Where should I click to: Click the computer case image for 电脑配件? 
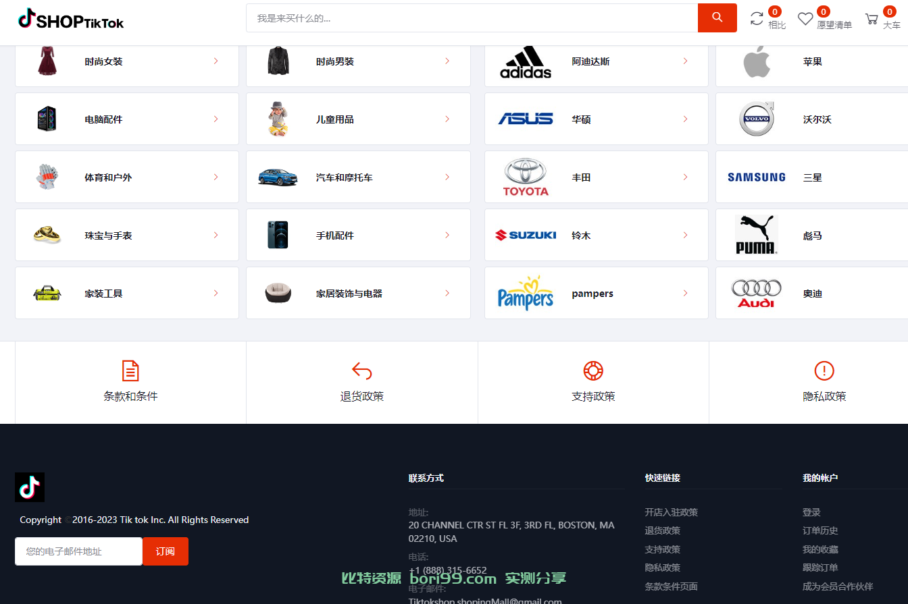coord(47,119)
